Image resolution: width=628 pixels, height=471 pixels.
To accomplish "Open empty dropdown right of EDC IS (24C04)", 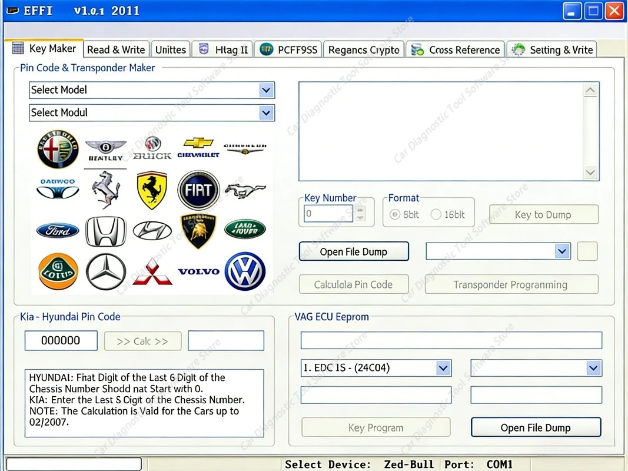I will click(x=593, y=367).
